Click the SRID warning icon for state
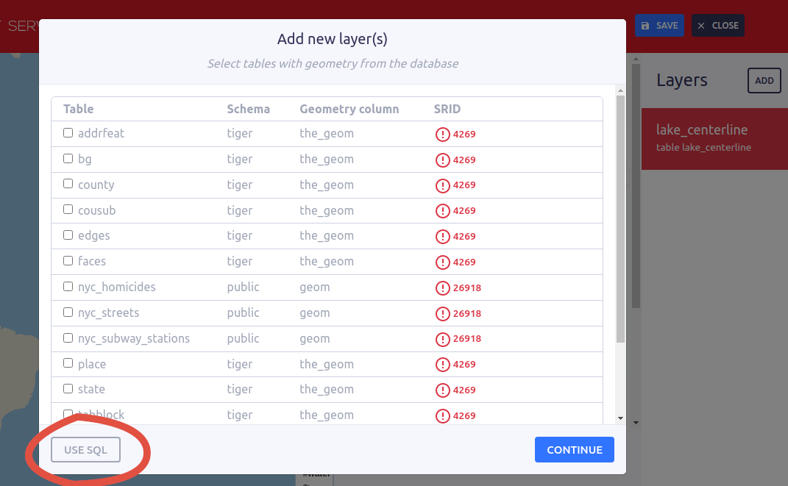Viewport: 788px width, 486px height. click(442, 390)
